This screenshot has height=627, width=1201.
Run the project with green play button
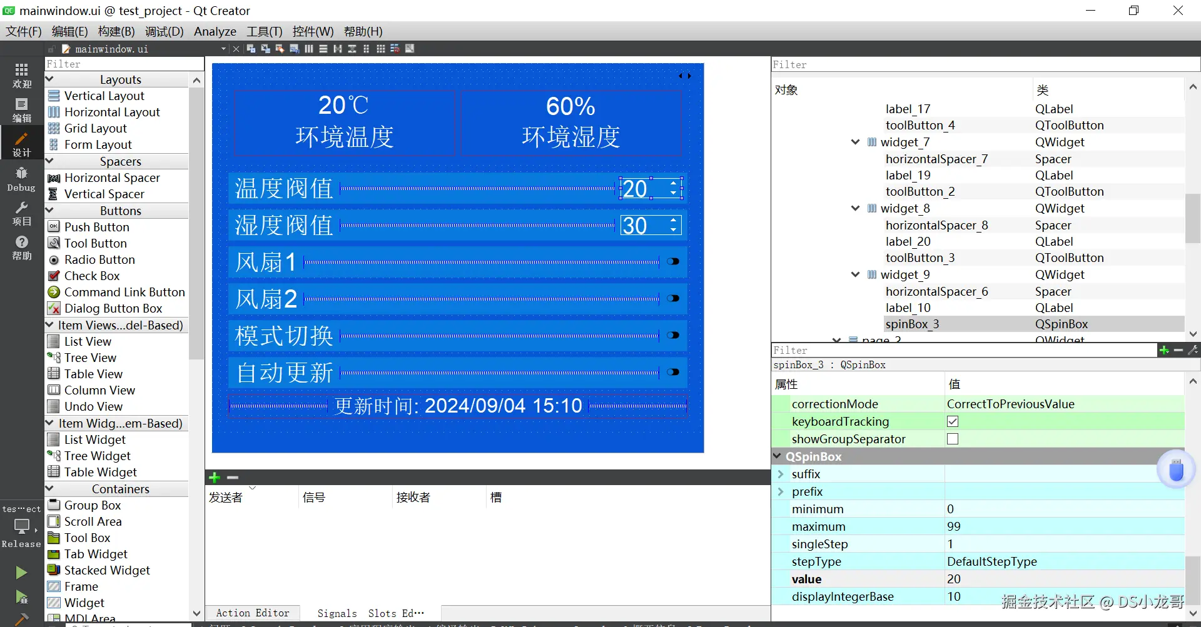[21, 572]
